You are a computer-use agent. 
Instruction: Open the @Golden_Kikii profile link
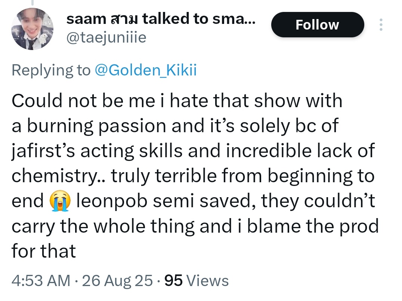[145, 70]
